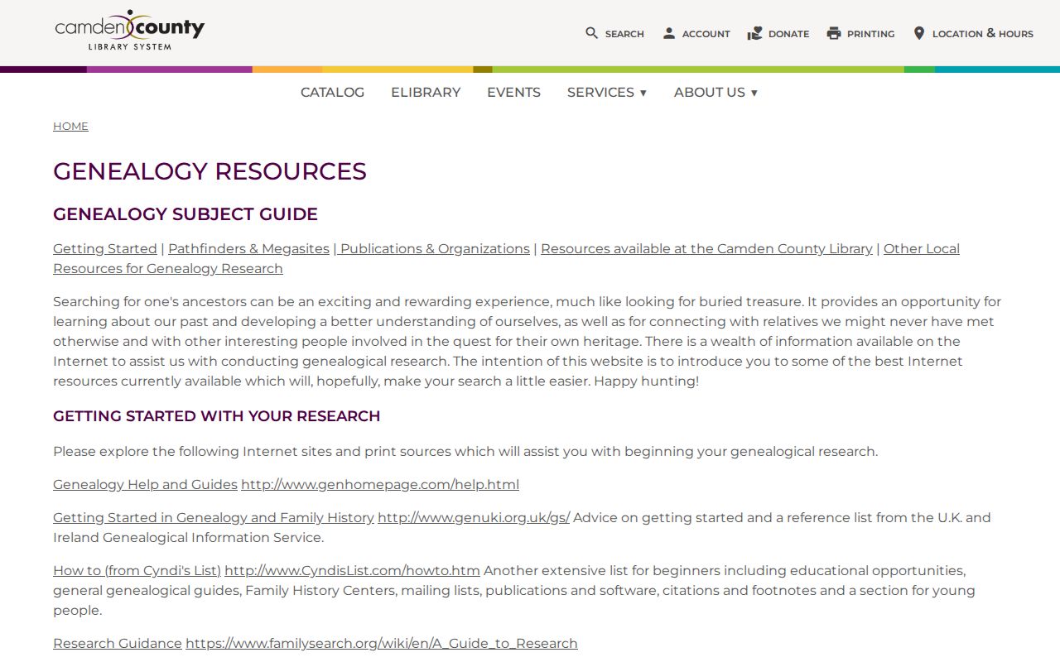Click the Camden County Library System logo
Viewport: 1060px width, 662px height.
(130, 30)
